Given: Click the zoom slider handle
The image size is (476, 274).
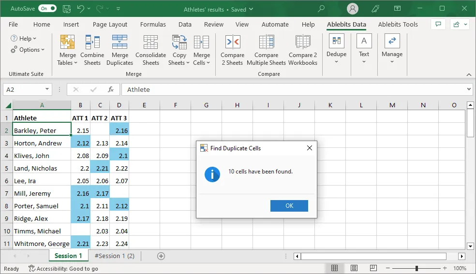Looking at the screenshot, I should pyautogui.click(x=417, y=268).
